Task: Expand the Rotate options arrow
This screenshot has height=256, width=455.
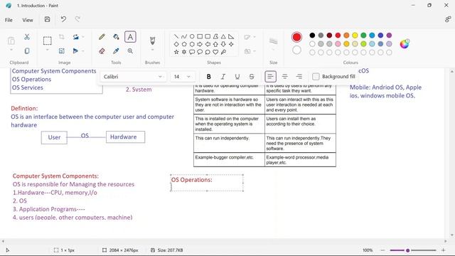Action: tap(83, 37)
